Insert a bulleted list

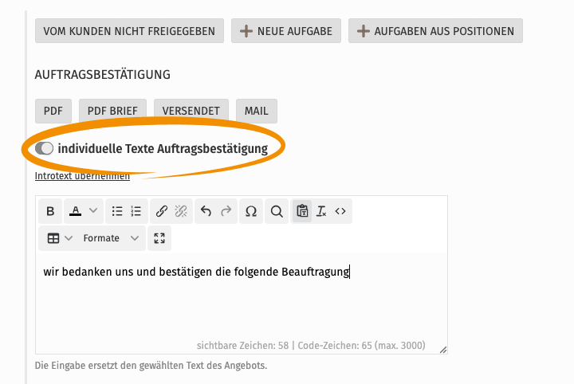[x=117, y=211]
